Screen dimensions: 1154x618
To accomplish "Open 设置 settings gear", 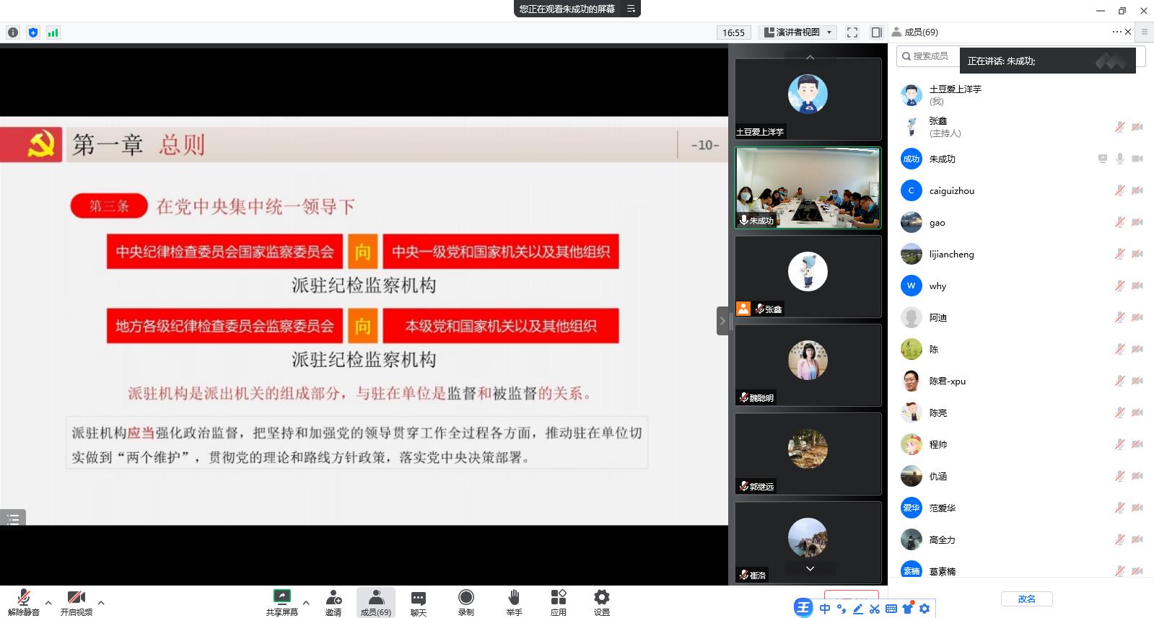I will point(601,601).
